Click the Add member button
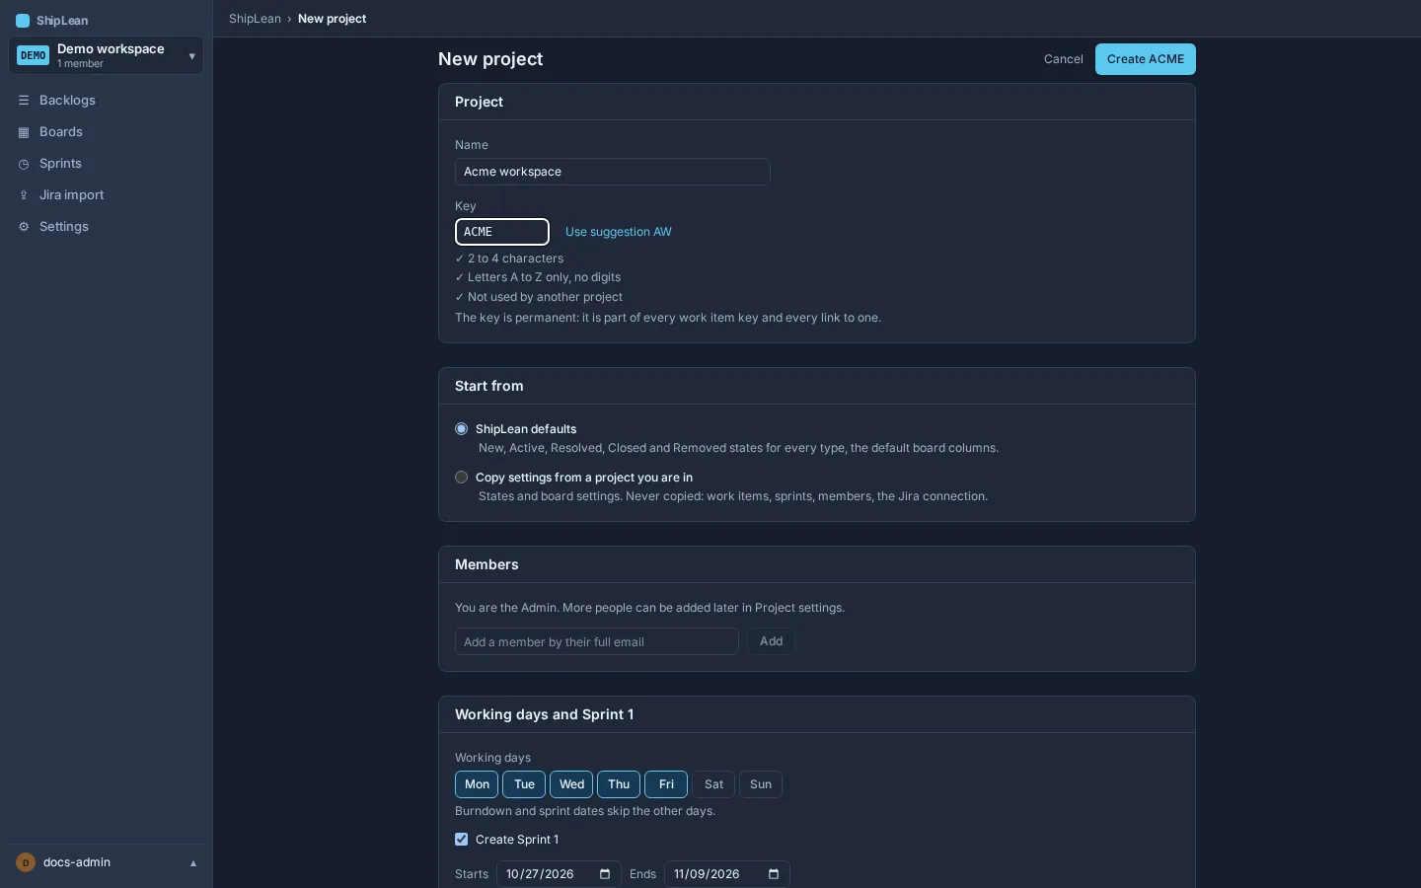1421x888 pixels. [x=771, y=641]
